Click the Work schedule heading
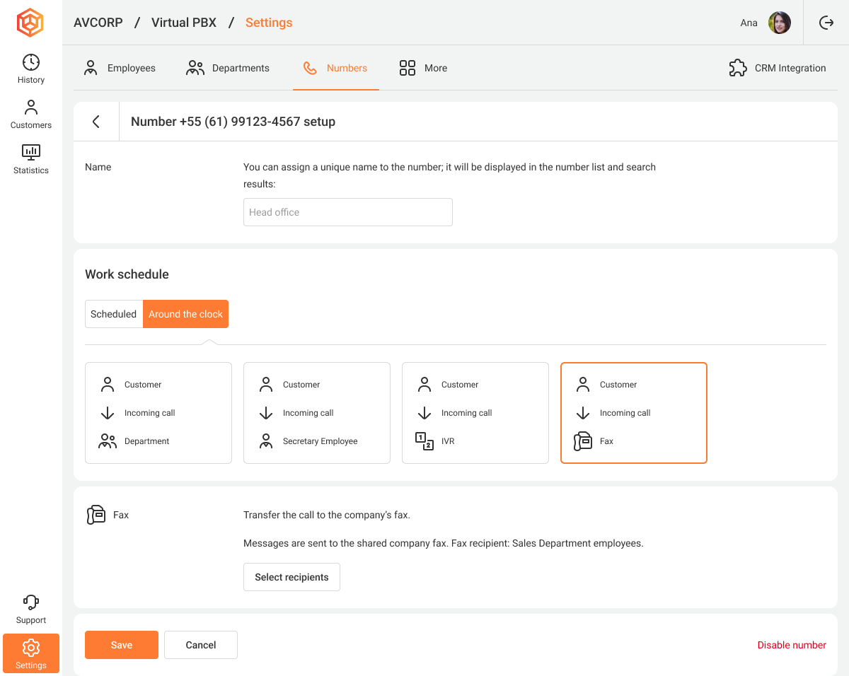849x676 pixels. 127,274
